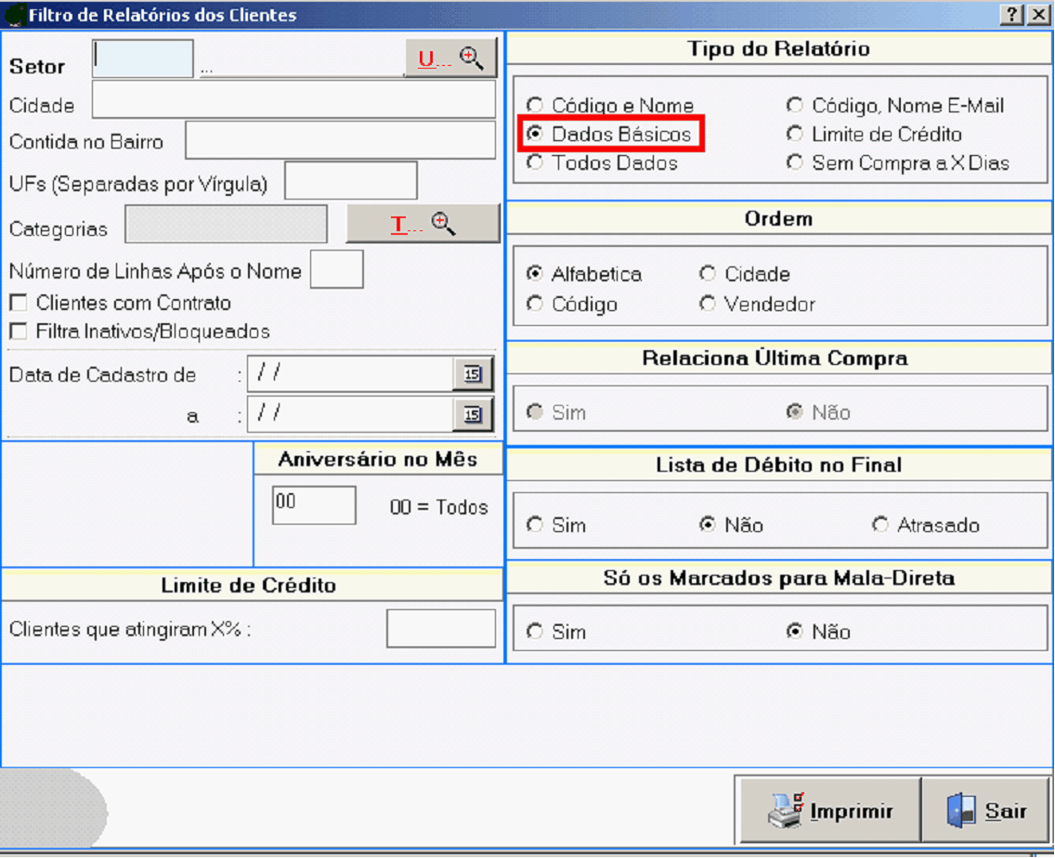Choose Sem Compra a X Dias option

click(795, 162)
